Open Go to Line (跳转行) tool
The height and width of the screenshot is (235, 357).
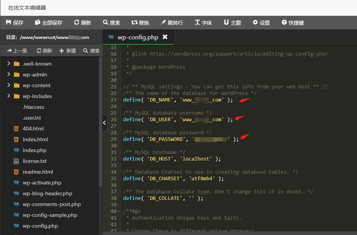point(172,22)
